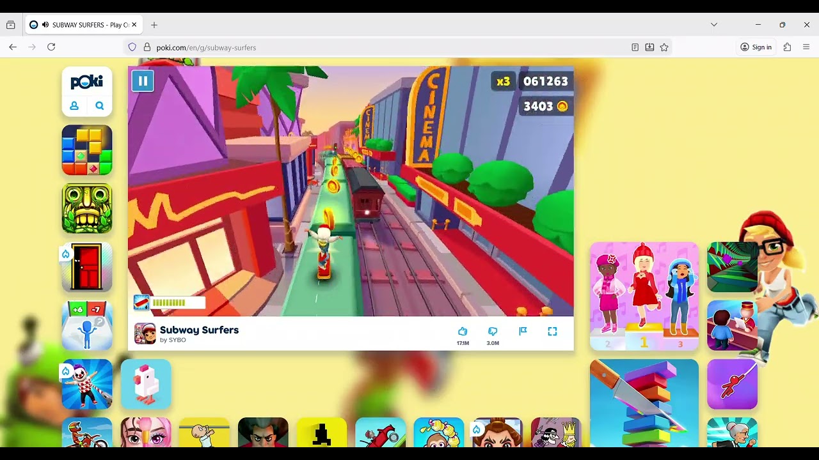Open the monkey game thumbnail

[439, 433]
